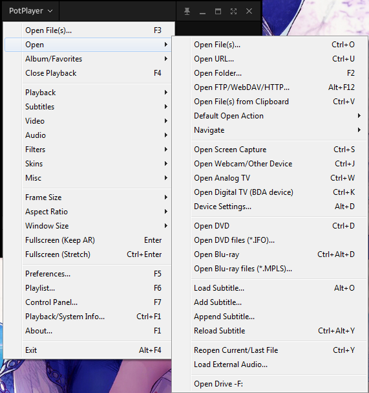Select Playlist... menu entry
Screen dimensions: 369x393
pyautogui.click(x=88, y=288)
